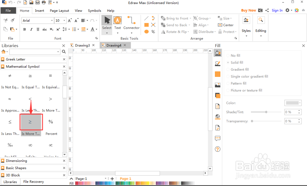This screenshot has width=307, height=186.
Task: Open the hyperlink globe icon in the right sidebar
Action: (x=218, y=117)
